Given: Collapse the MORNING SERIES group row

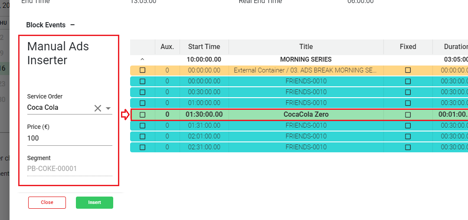Looking at the screenshot, I should pyautogui.click(x=142, y=59).
